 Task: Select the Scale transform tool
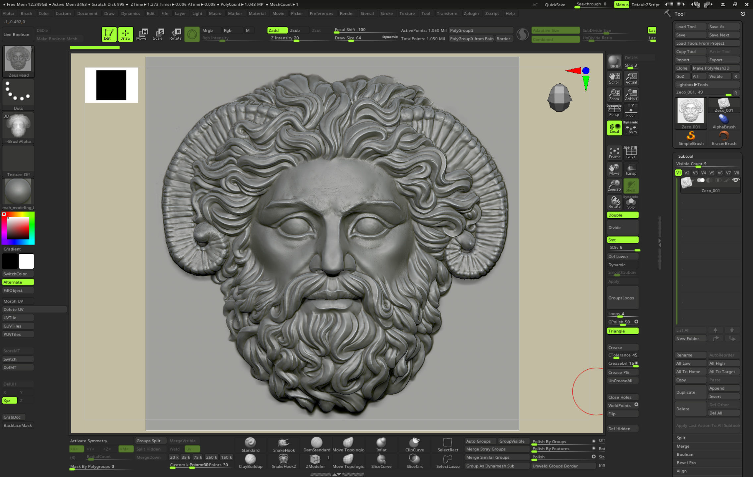pos(158,34)
